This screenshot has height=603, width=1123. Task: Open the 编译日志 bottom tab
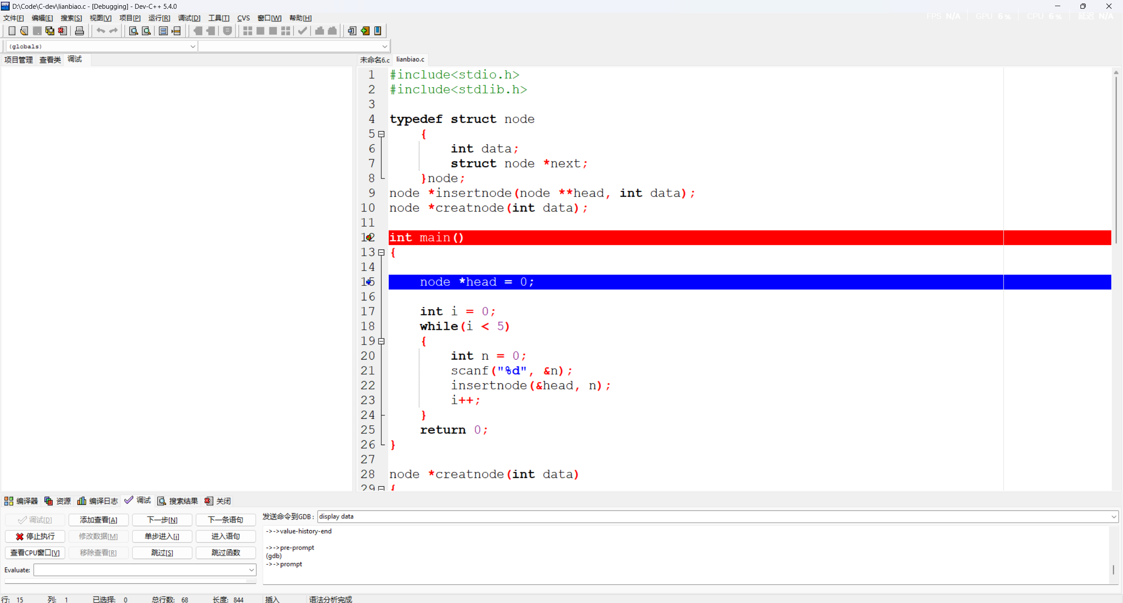coord(97,501)
